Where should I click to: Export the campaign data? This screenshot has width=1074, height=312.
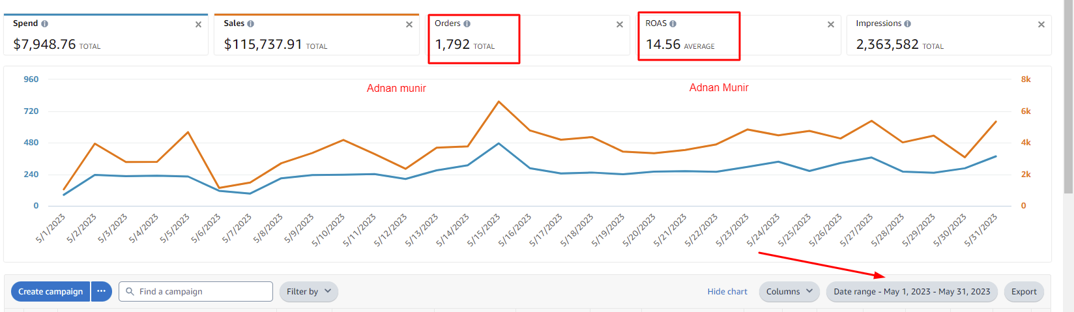[1024, 291]
